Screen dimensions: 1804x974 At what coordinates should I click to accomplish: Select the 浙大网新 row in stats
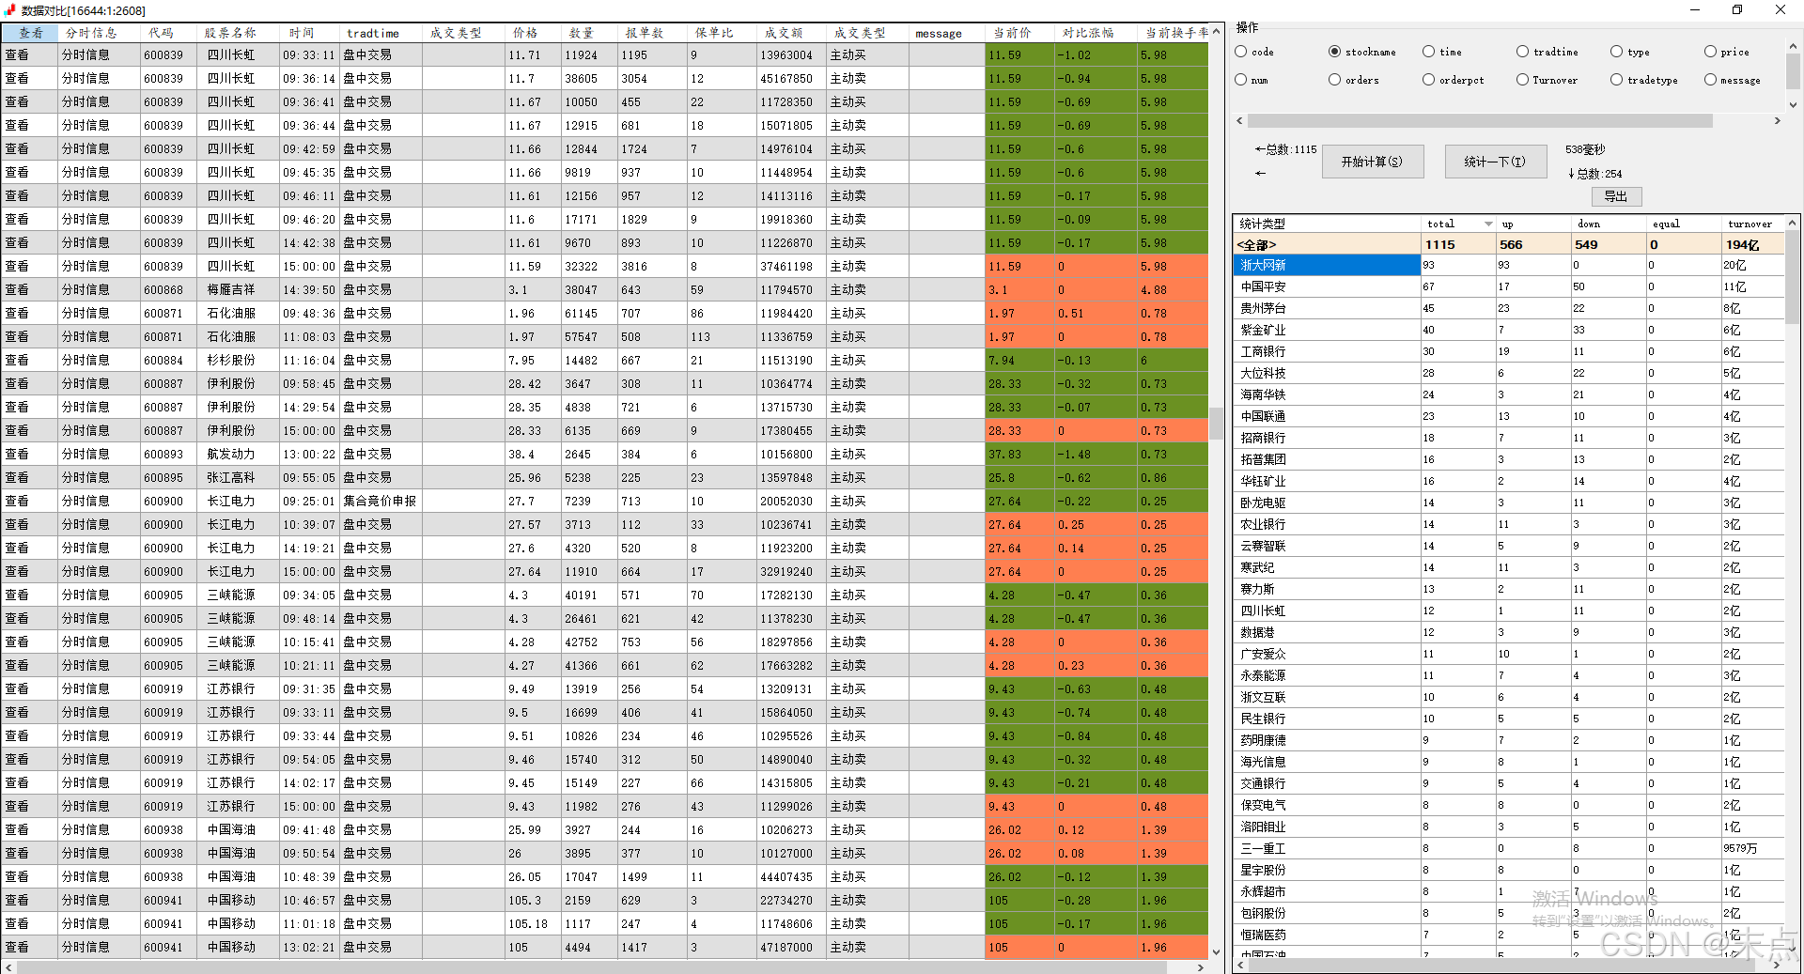pyautogui.click(x=1509, y=265)
